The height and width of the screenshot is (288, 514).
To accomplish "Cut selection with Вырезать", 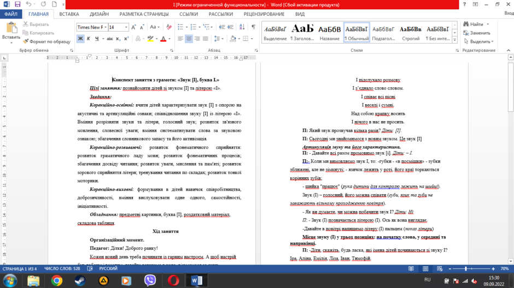I will [36, 24].
